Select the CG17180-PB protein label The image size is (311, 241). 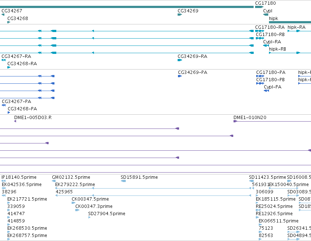pyautogui.click(x=270, y=80)
